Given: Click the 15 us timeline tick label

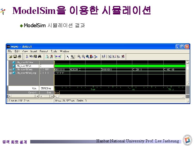Looking at the screenshot, I should (171, 89).
